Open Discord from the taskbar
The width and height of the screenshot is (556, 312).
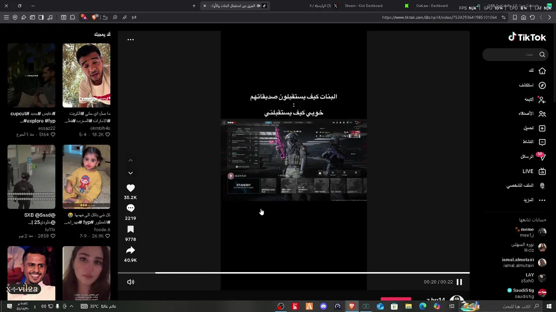click(323, 306)
